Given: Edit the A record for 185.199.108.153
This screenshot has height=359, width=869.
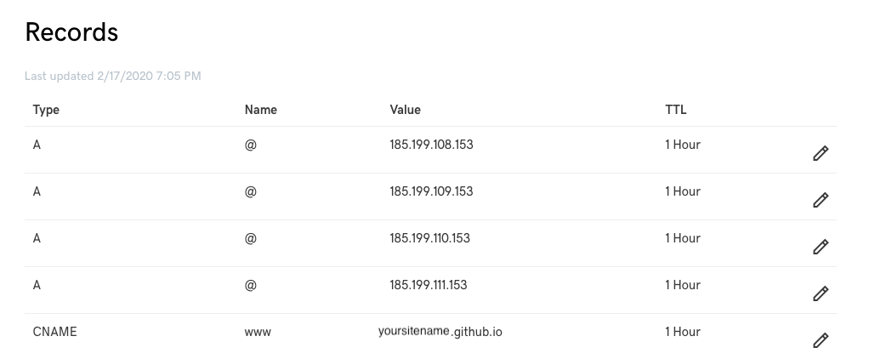Looking at the screenshot, I should pyautogui.click(x=821, y=153).
